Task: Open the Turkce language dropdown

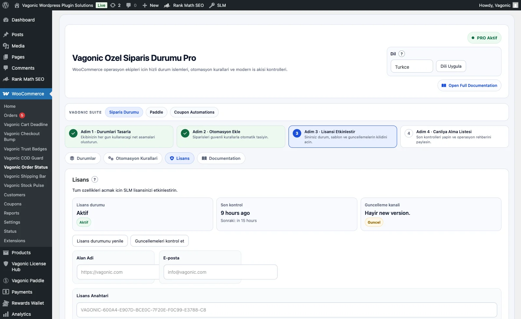Action: coord(412,66)
